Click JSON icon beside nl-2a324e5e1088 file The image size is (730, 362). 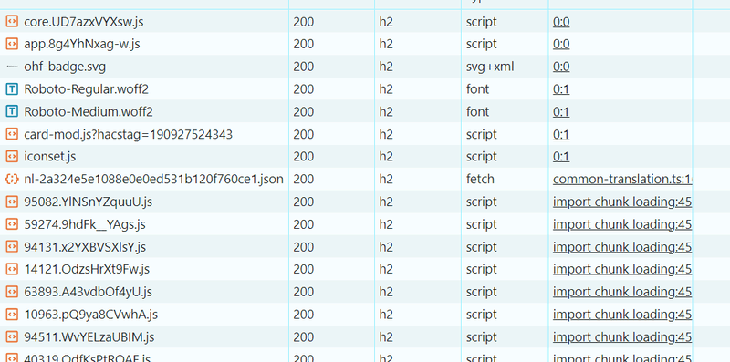click(12, 179)
